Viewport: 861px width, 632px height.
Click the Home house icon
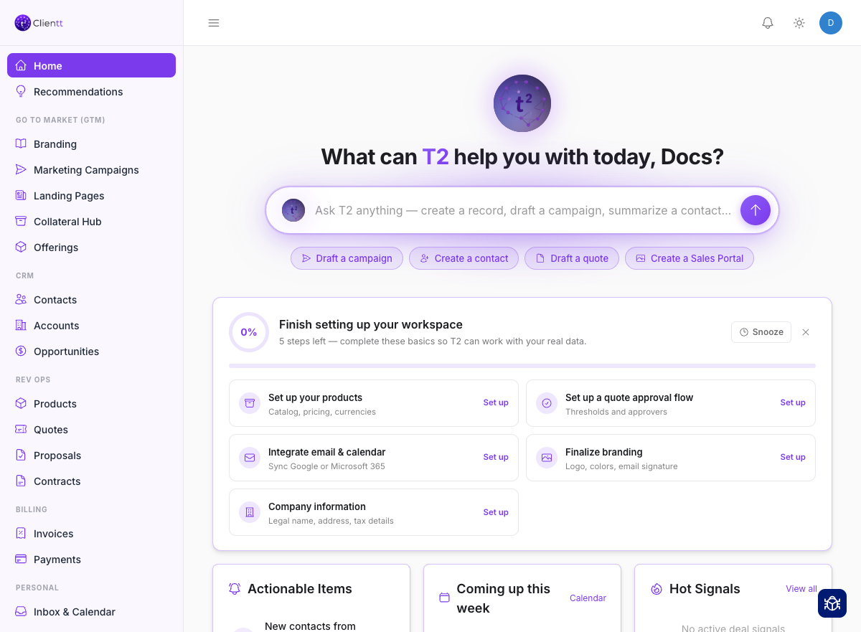[x=21, y=65]
